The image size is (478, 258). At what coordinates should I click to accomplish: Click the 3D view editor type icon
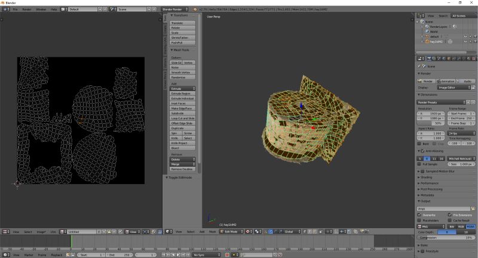(x=168, y=232)
